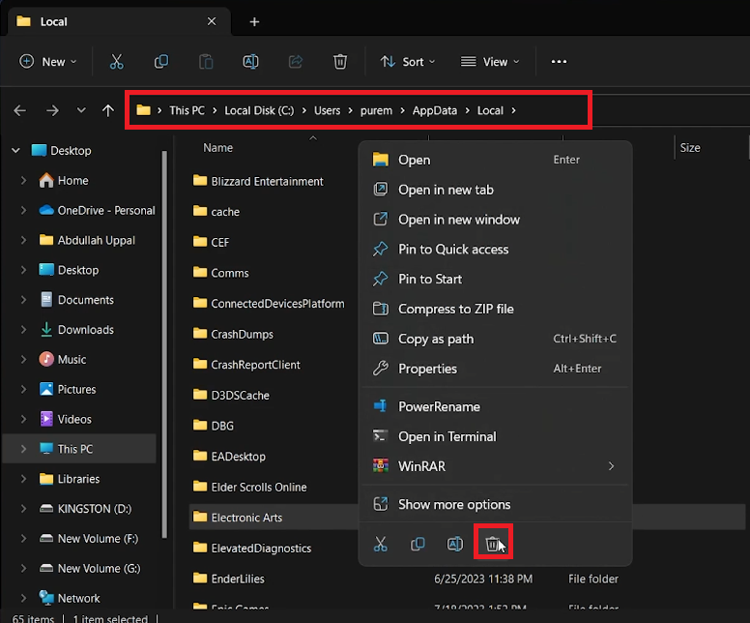The width and height of the screenshot is (750, 623).
Task: Click the Rename icon in context menu
Action: click(454, 545)
